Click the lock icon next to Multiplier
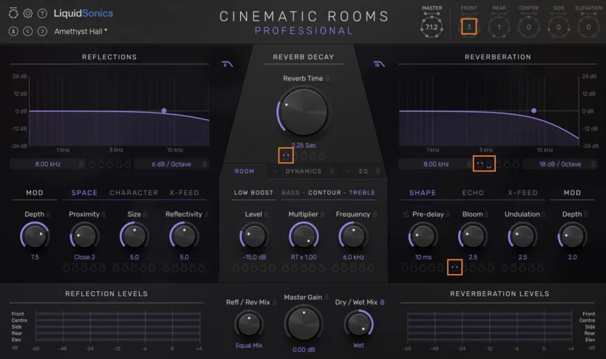Screen dimensions: 606x359 (x=322, y=214)
